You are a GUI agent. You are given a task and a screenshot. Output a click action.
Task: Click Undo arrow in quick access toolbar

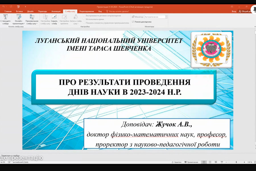tap(4, 7)
